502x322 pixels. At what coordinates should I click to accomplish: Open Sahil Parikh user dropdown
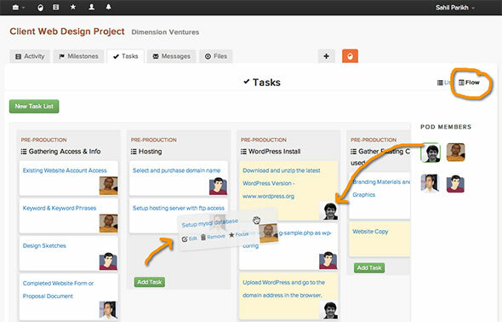point(454,8)
